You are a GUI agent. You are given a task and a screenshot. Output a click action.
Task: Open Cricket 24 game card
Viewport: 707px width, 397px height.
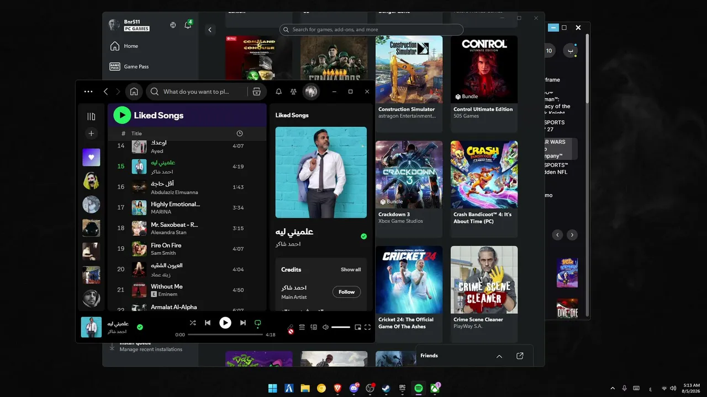[x=409, y=294]
